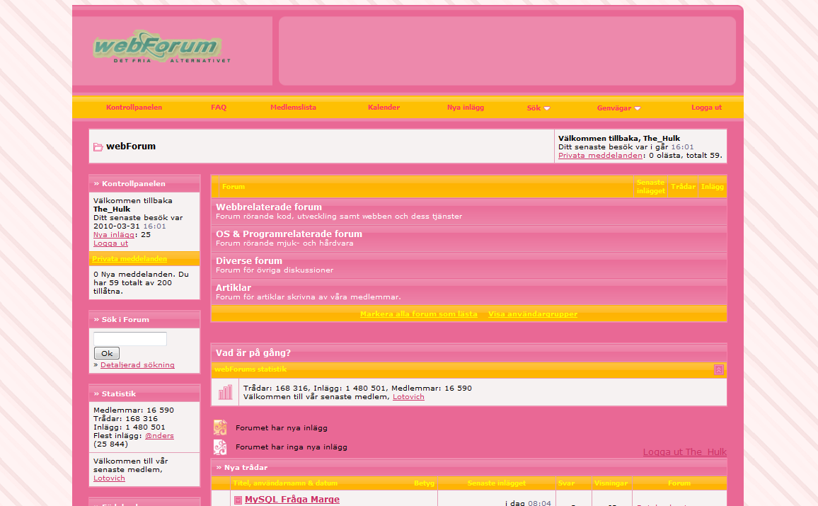Click Logga ut The_Hulk link
The width and height of the screenshot is (818, 506).
[684, 452]
